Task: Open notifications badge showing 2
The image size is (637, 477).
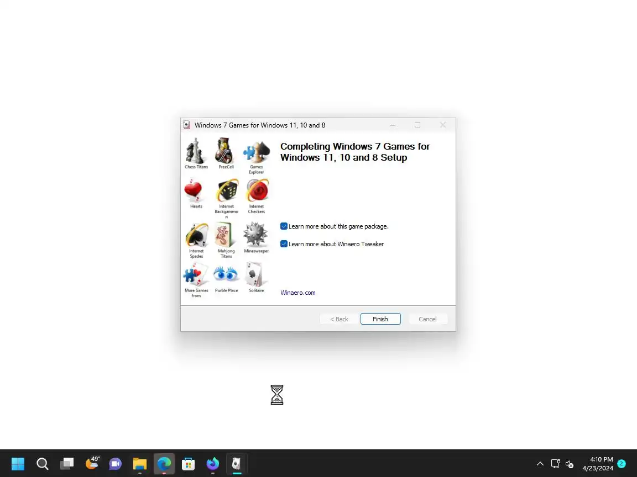Action: coord(621,463)
